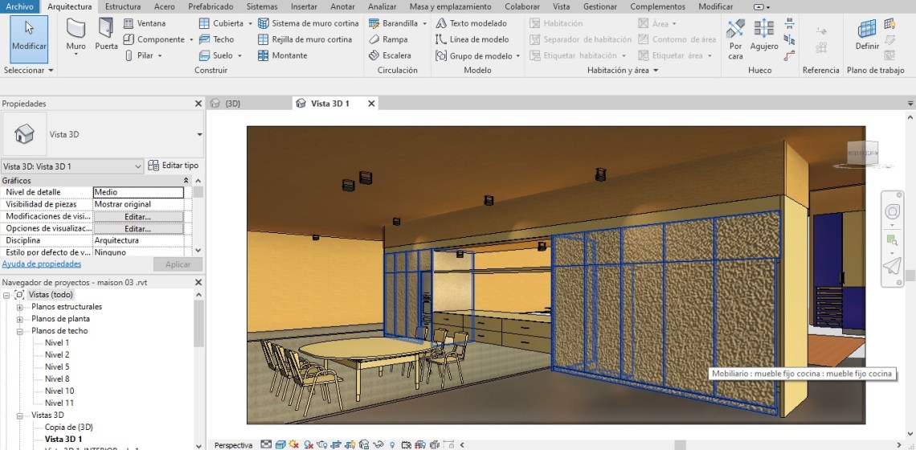
Task: Open the steering wheel navigation tool
Action: pos(892,212)
